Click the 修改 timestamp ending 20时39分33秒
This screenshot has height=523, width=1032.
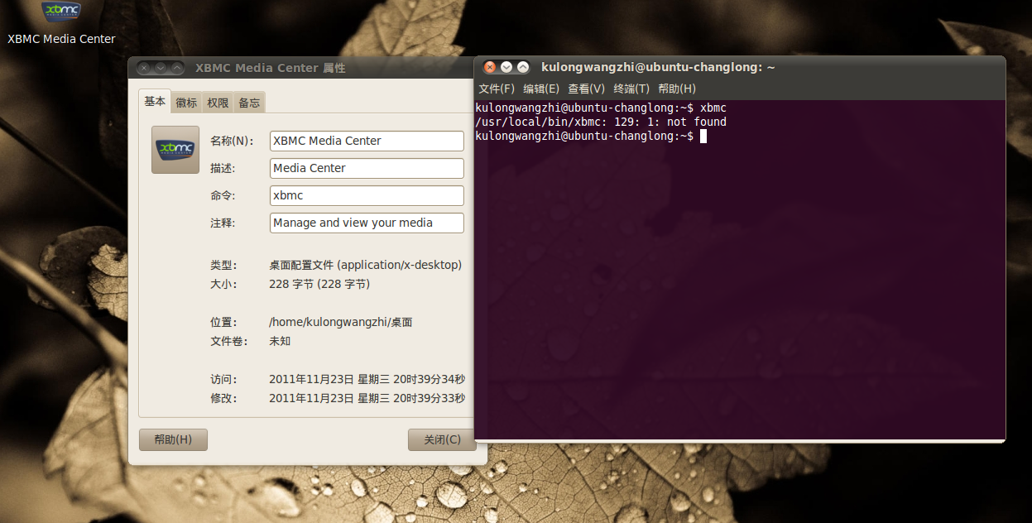click(367, 398)
